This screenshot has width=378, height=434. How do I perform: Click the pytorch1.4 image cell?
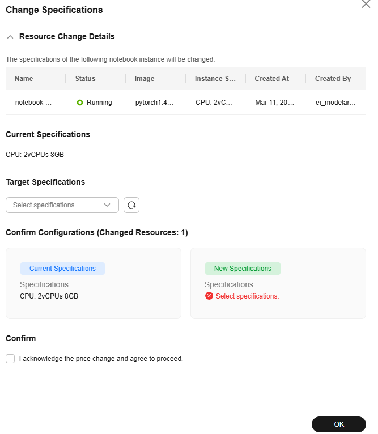154,103
